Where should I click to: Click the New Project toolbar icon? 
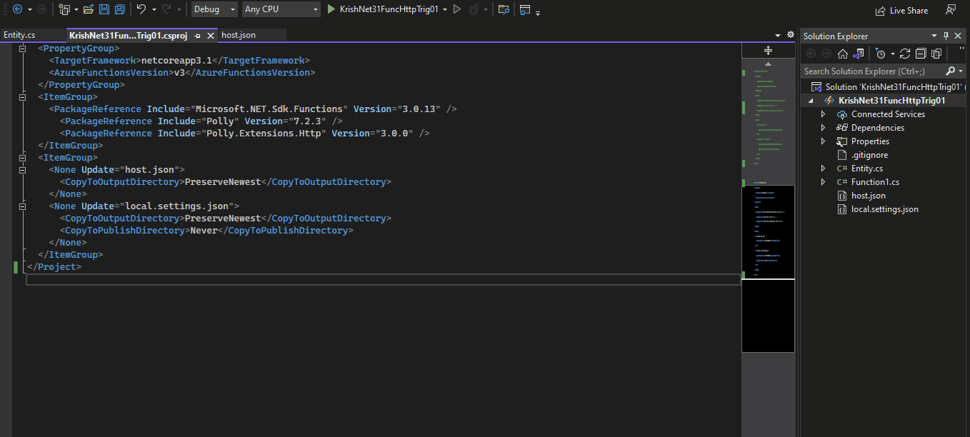[x=64, y=9]
